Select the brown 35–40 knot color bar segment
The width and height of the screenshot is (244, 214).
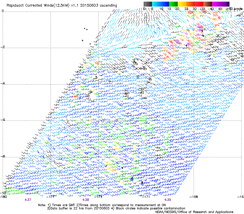208,4
